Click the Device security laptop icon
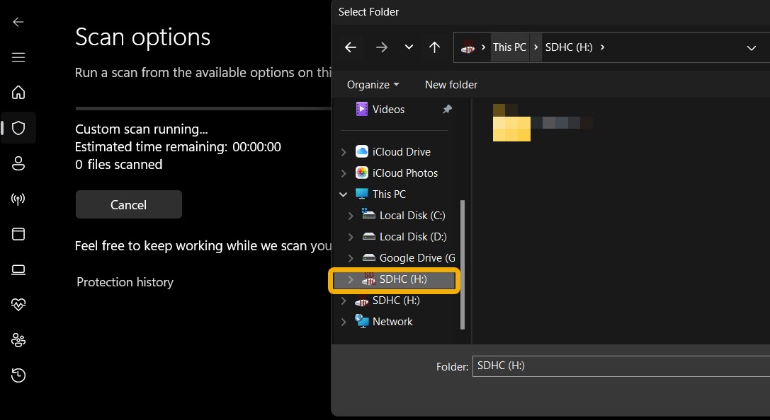The height and width of the screenshot is (420, 770). click(x=18, y=269)
